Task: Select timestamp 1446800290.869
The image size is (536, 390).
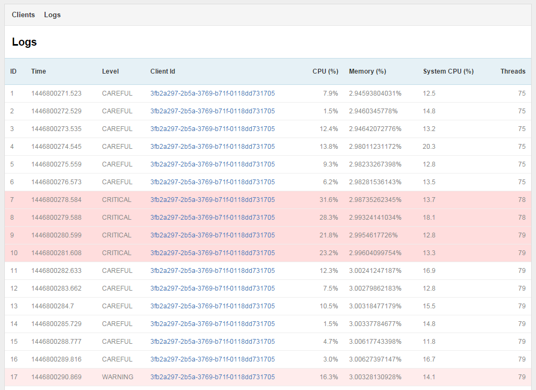Action: point(56,377)
